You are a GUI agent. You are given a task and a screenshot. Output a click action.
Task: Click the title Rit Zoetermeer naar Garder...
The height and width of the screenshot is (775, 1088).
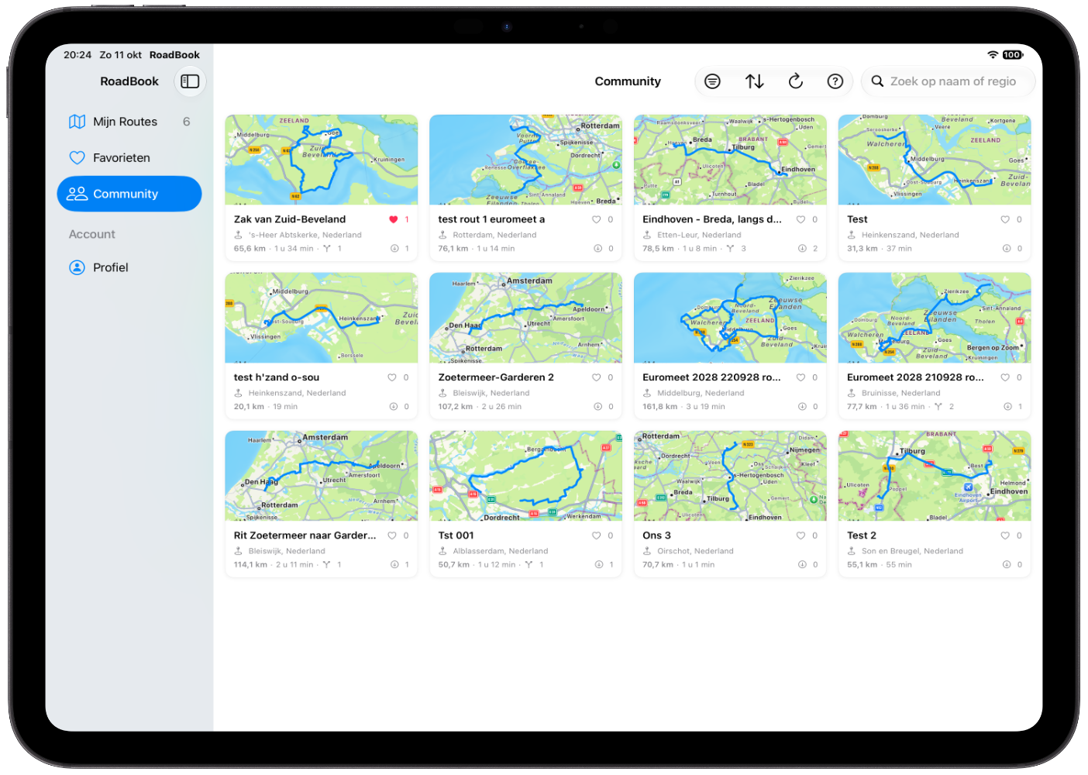pos(305,536)
